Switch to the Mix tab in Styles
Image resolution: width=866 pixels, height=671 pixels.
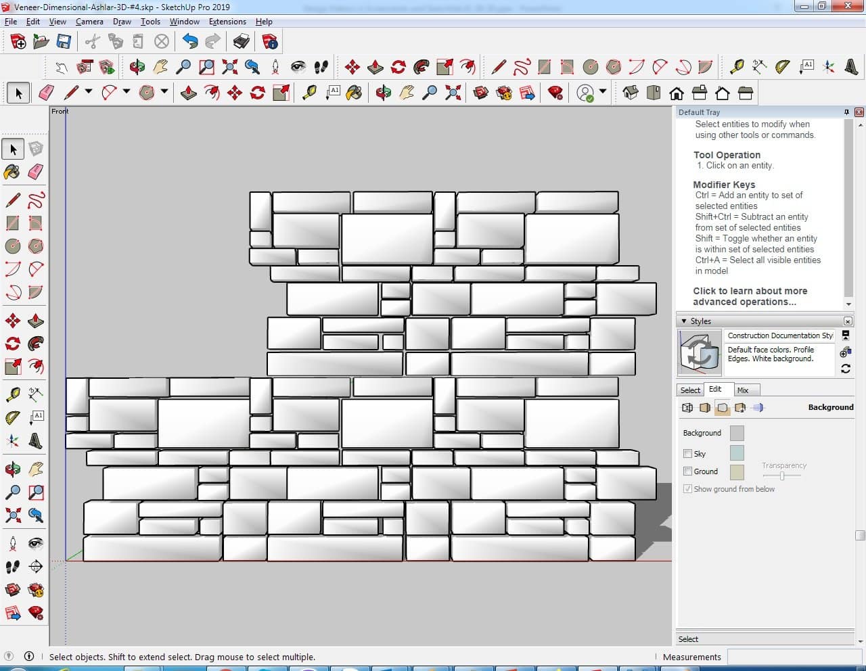pos(743,390)
